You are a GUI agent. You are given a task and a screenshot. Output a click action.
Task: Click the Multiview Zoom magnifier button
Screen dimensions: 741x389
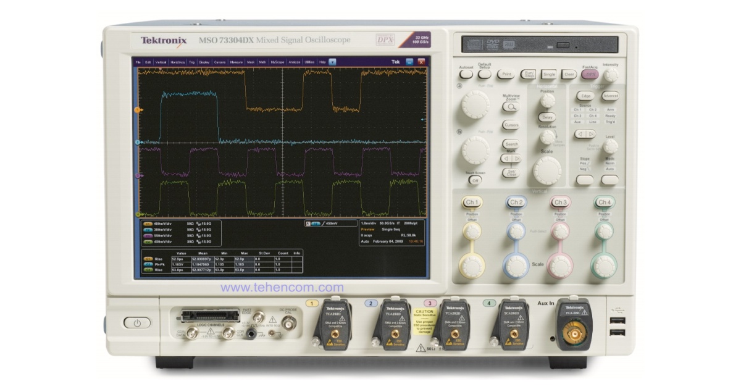click(511, 106)
